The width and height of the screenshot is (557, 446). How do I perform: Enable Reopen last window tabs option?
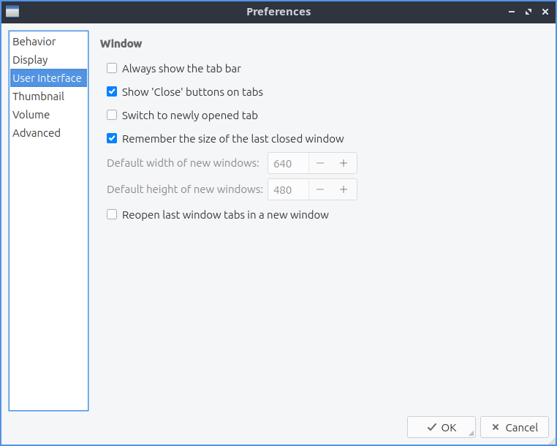(112, 215)
